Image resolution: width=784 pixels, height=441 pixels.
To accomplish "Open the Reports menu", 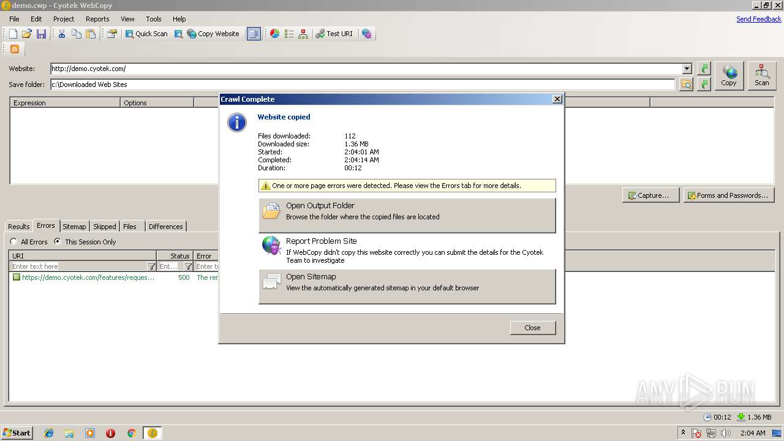I will point(97,19).
